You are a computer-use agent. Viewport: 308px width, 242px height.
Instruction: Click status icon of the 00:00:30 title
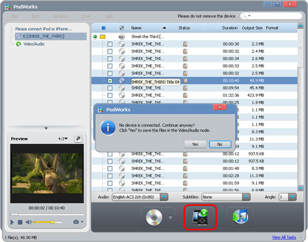tap(185, 44)
